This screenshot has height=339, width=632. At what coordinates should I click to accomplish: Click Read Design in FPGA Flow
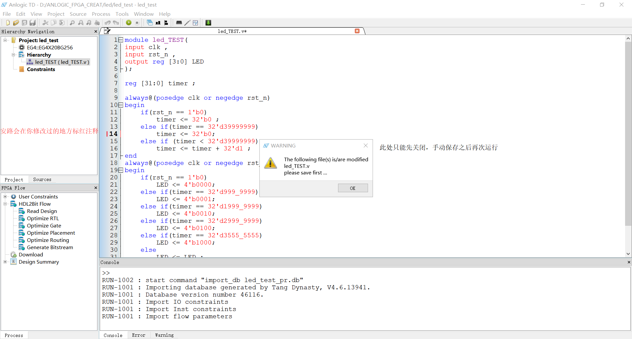coord(38,211)
